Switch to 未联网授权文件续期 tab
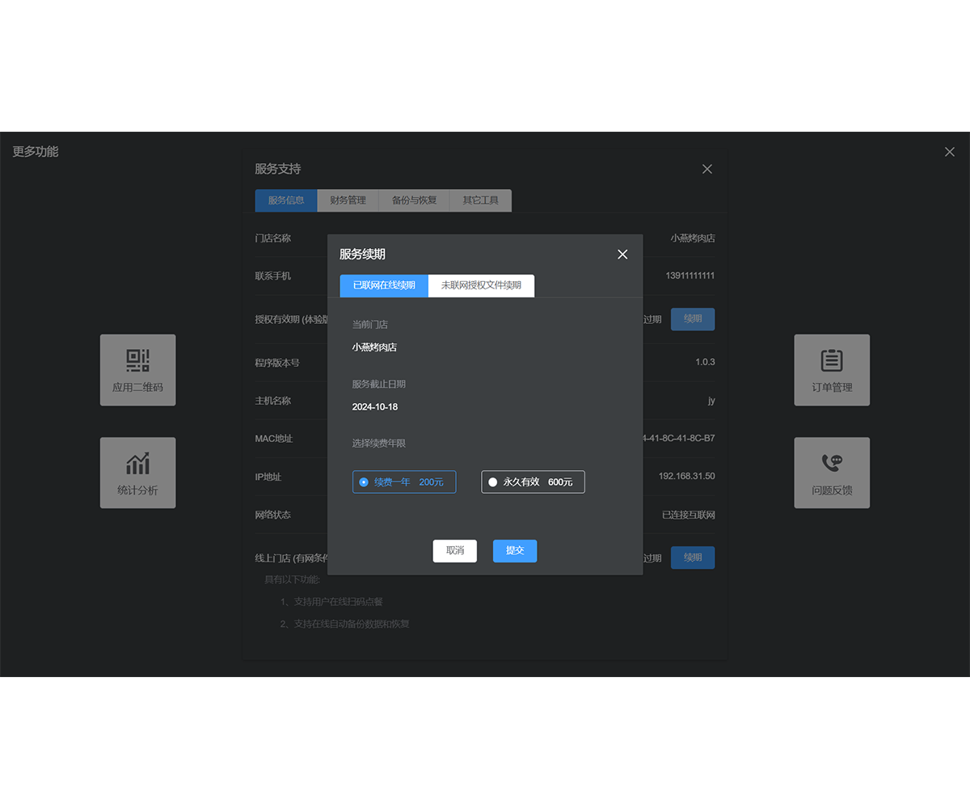The image size is (970, 808). click(x=481, y=286)
